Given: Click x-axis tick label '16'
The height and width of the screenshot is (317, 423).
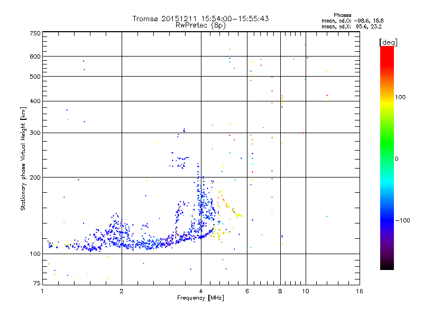Looking at the screenshot, I should pos(360,291).
